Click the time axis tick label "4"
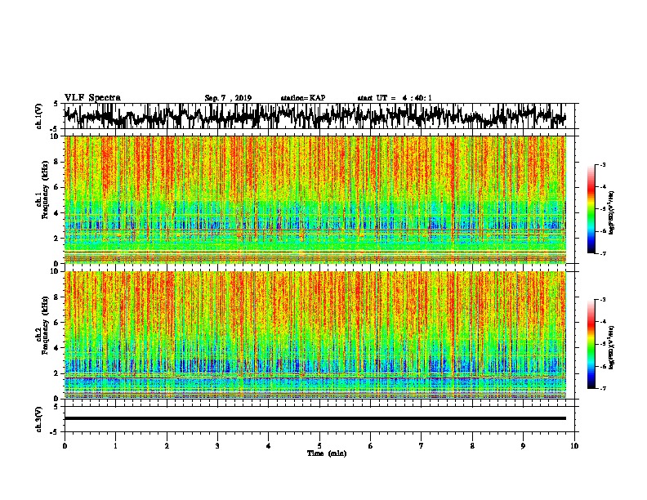Image resolution: width=647 pixels, height=500 pixels. (x=269, y=446)
